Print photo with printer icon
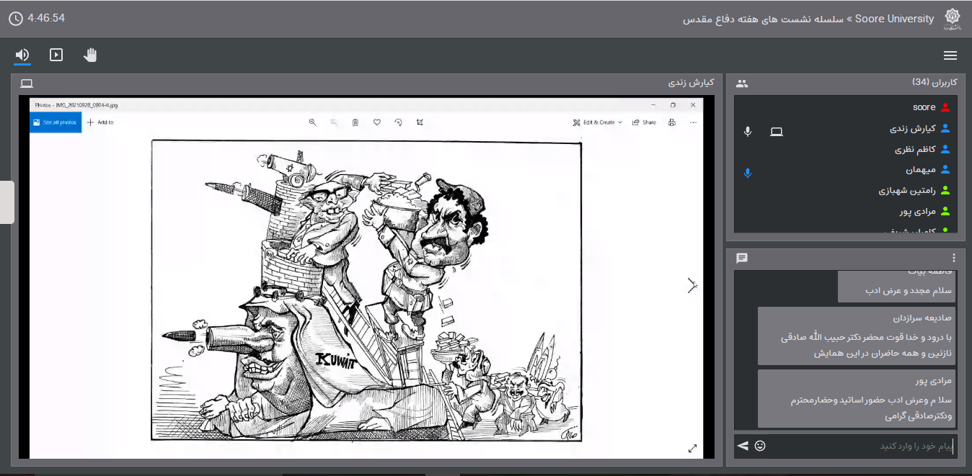The height and width of the screenshot is (476, 972). [671, 122]
